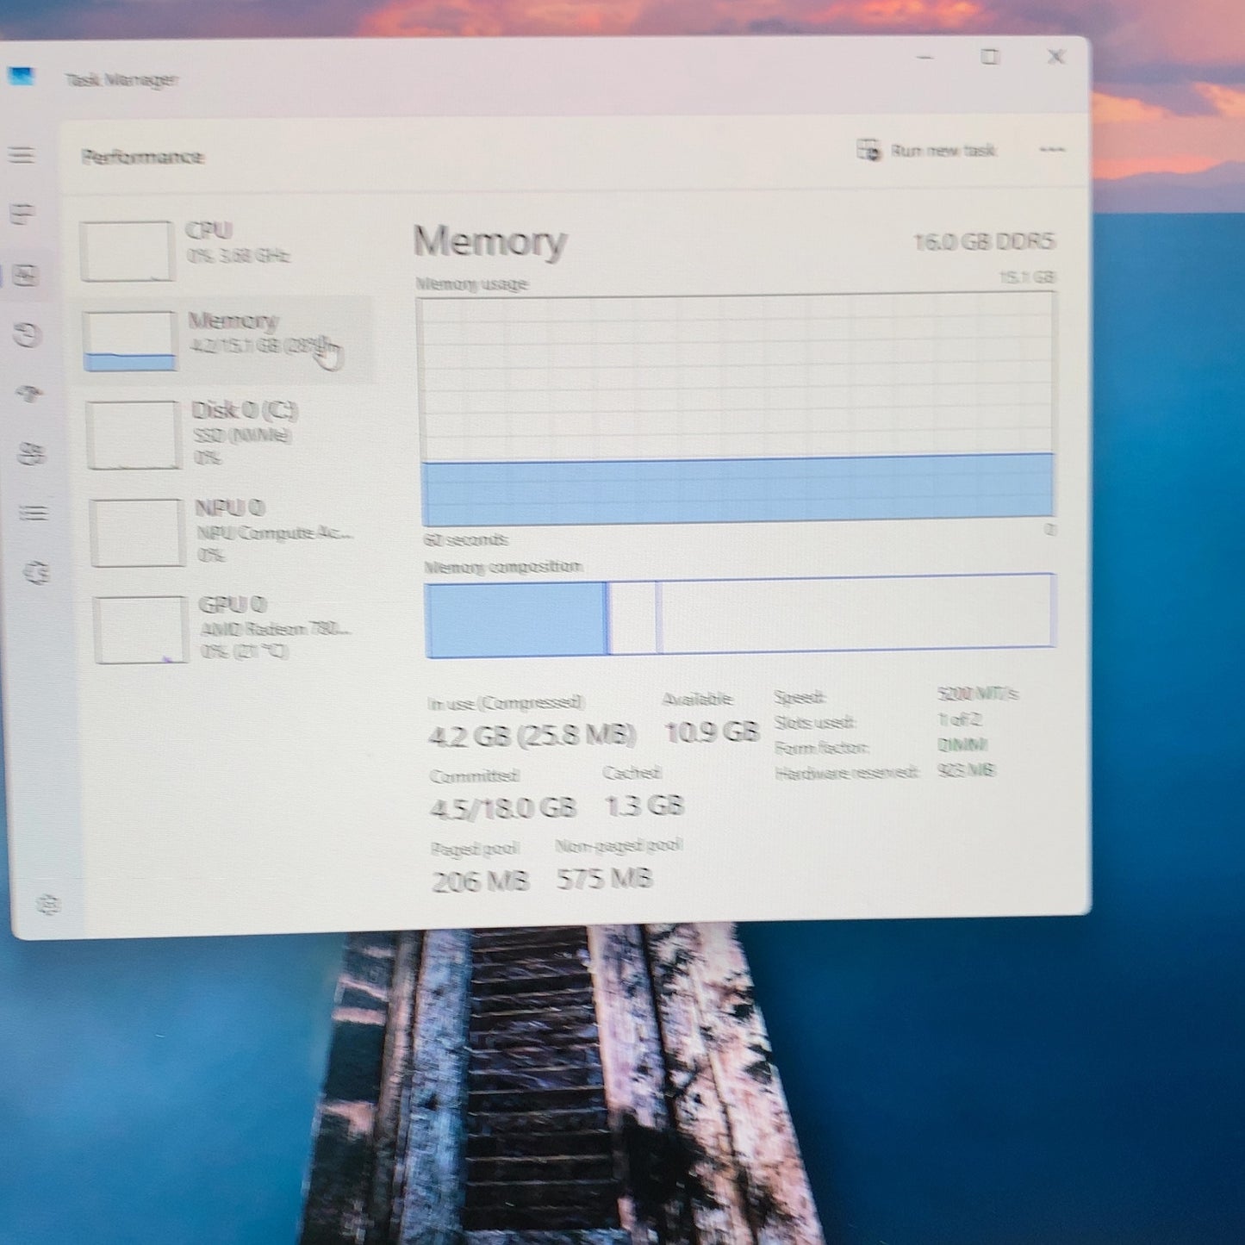Click the NPU 0 mini graph thumbnail
This screenshot has height=1245, width=1245.
137,532
